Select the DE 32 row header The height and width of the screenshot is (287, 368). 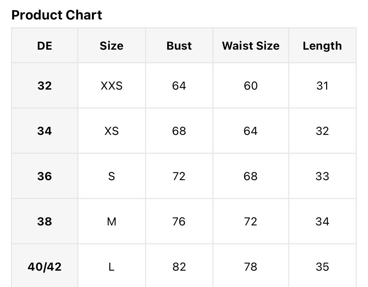(x=45, y=86)
